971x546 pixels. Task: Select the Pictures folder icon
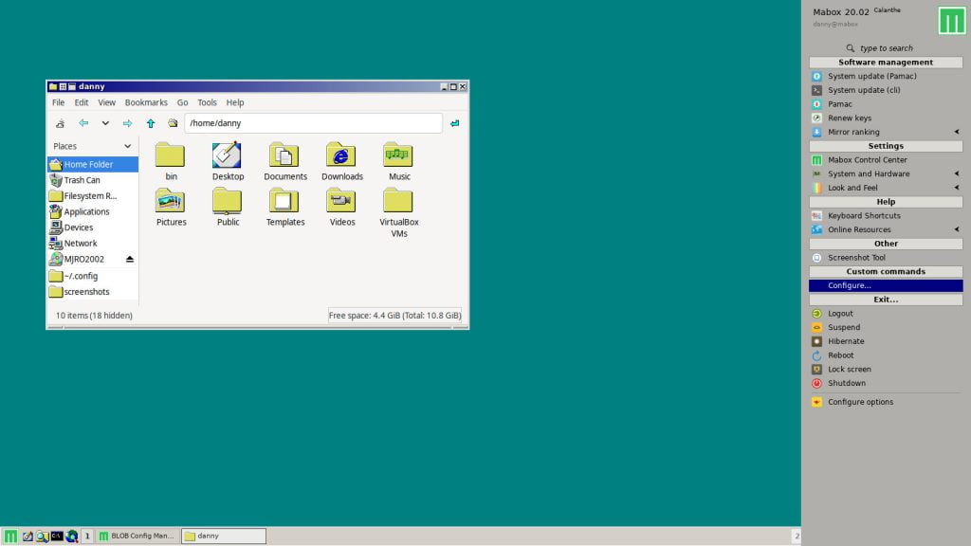click(x=171, y=201)
